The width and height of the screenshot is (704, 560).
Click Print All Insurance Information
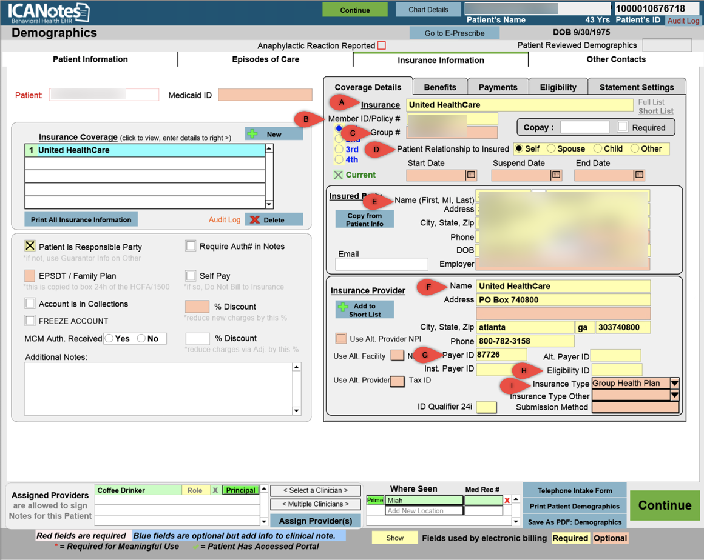(81, 219)
